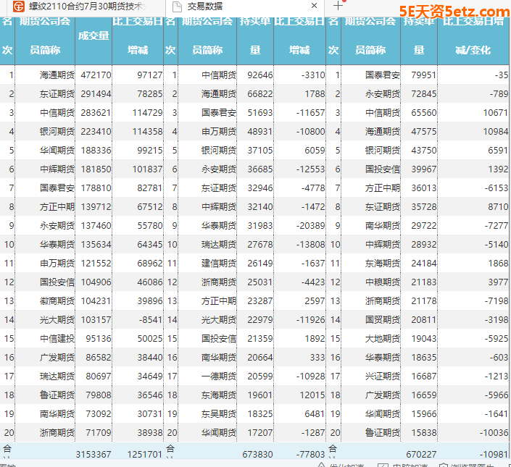
Task: Click the 持买单量 column header
Action: coord(255,35)
